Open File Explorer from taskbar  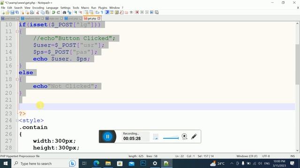(x=108, y=163)
